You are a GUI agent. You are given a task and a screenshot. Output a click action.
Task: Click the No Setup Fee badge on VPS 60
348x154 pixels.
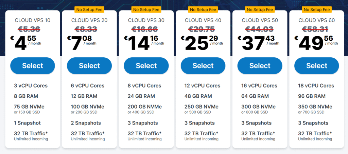point(317,10)
